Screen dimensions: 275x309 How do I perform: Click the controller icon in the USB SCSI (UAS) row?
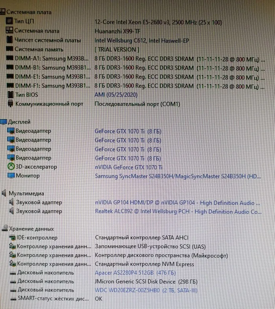click(x=13, y=246)
